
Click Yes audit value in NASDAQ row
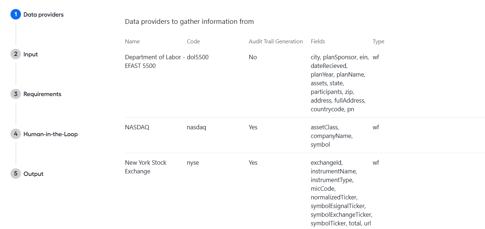tap(253, 127)
